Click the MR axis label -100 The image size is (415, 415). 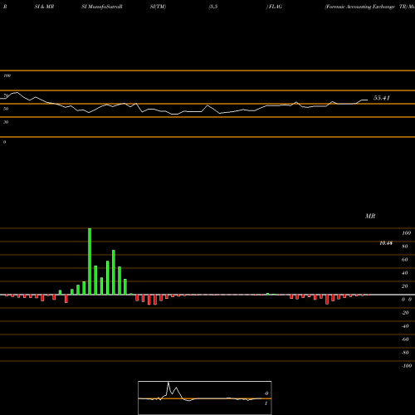407,366
